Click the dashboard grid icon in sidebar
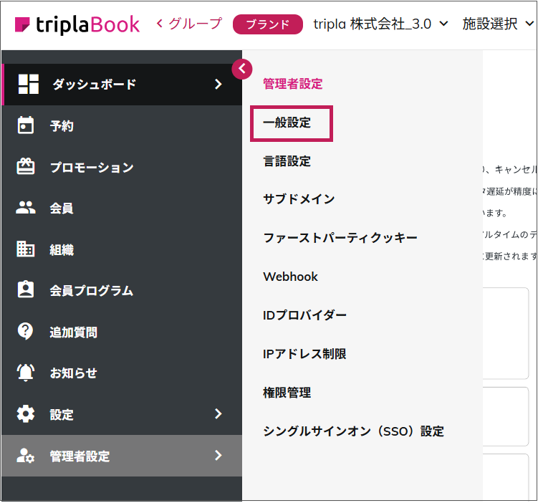The width and height of the screenshot is (538, 503). (x=29, y=85)
